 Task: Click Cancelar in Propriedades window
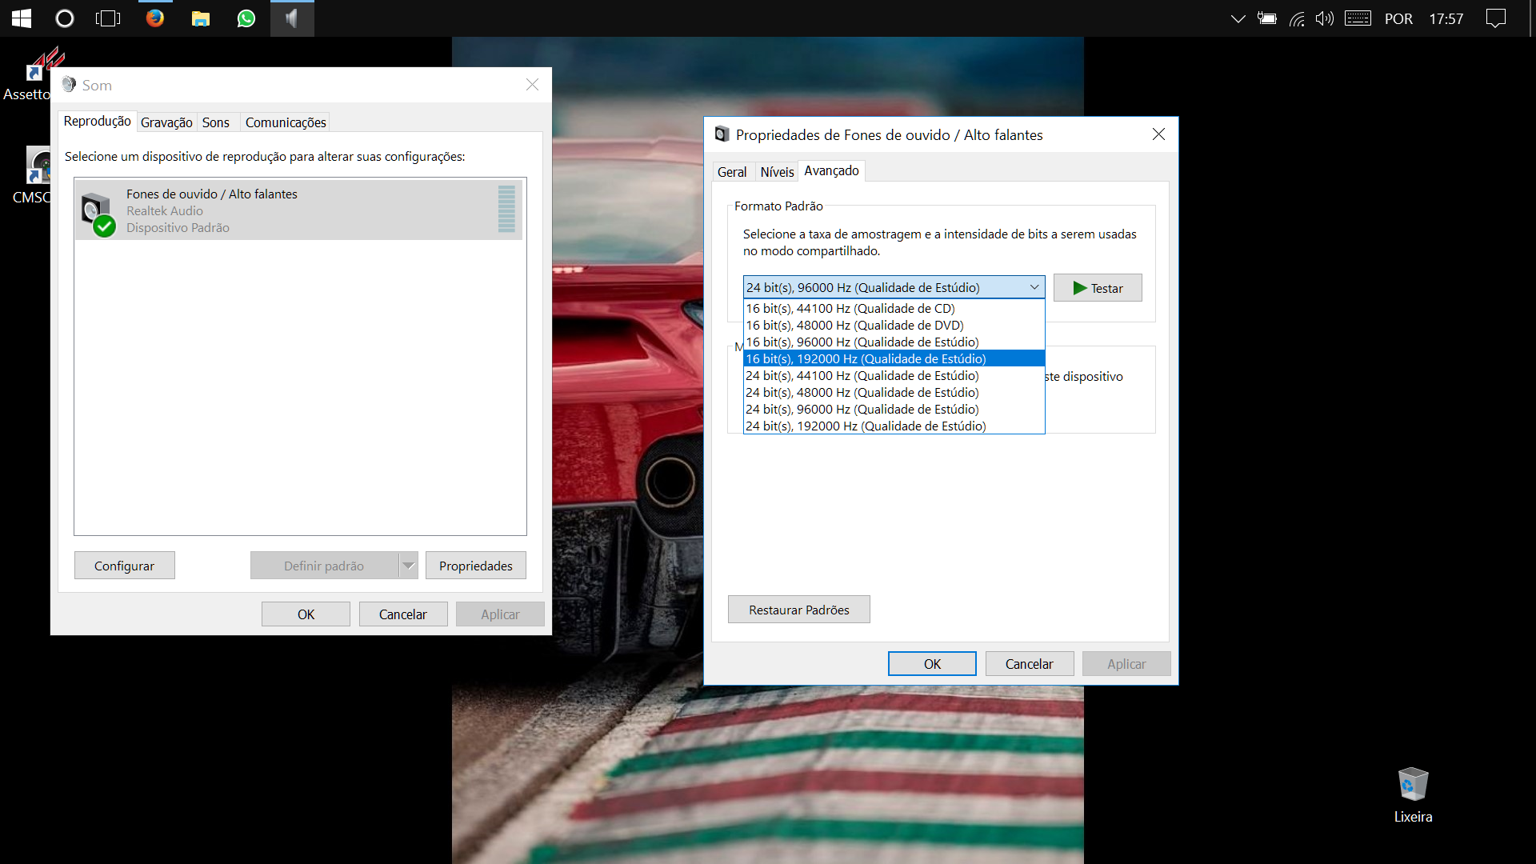tap(1030, 664)
